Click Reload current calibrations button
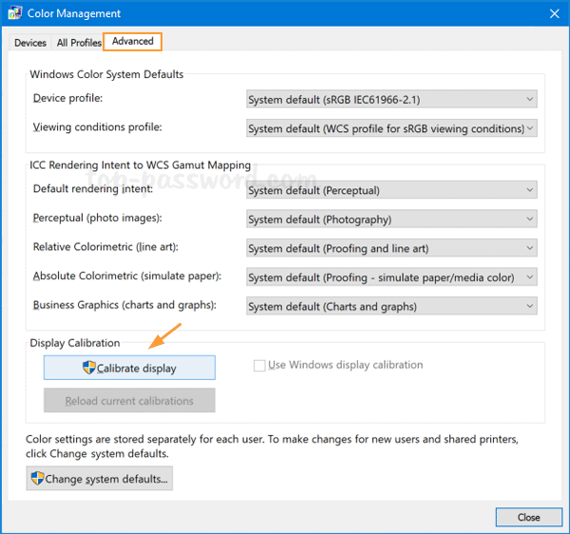The width and height of the screenshot is (570, 534). tap(129, 401)
